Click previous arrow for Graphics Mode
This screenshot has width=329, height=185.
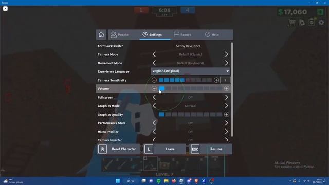pos(154,106)
